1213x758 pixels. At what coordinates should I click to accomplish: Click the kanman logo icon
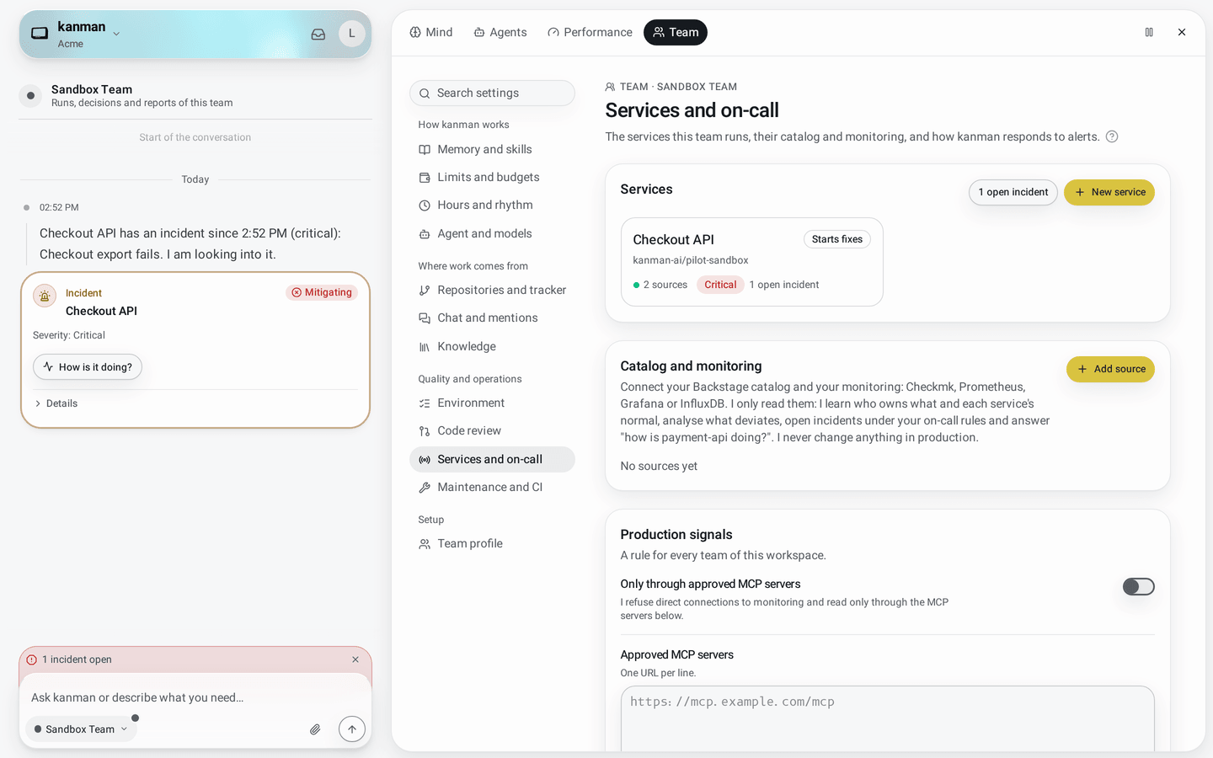click(40, 34)
